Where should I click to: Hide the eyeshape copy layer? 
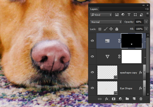92,72
